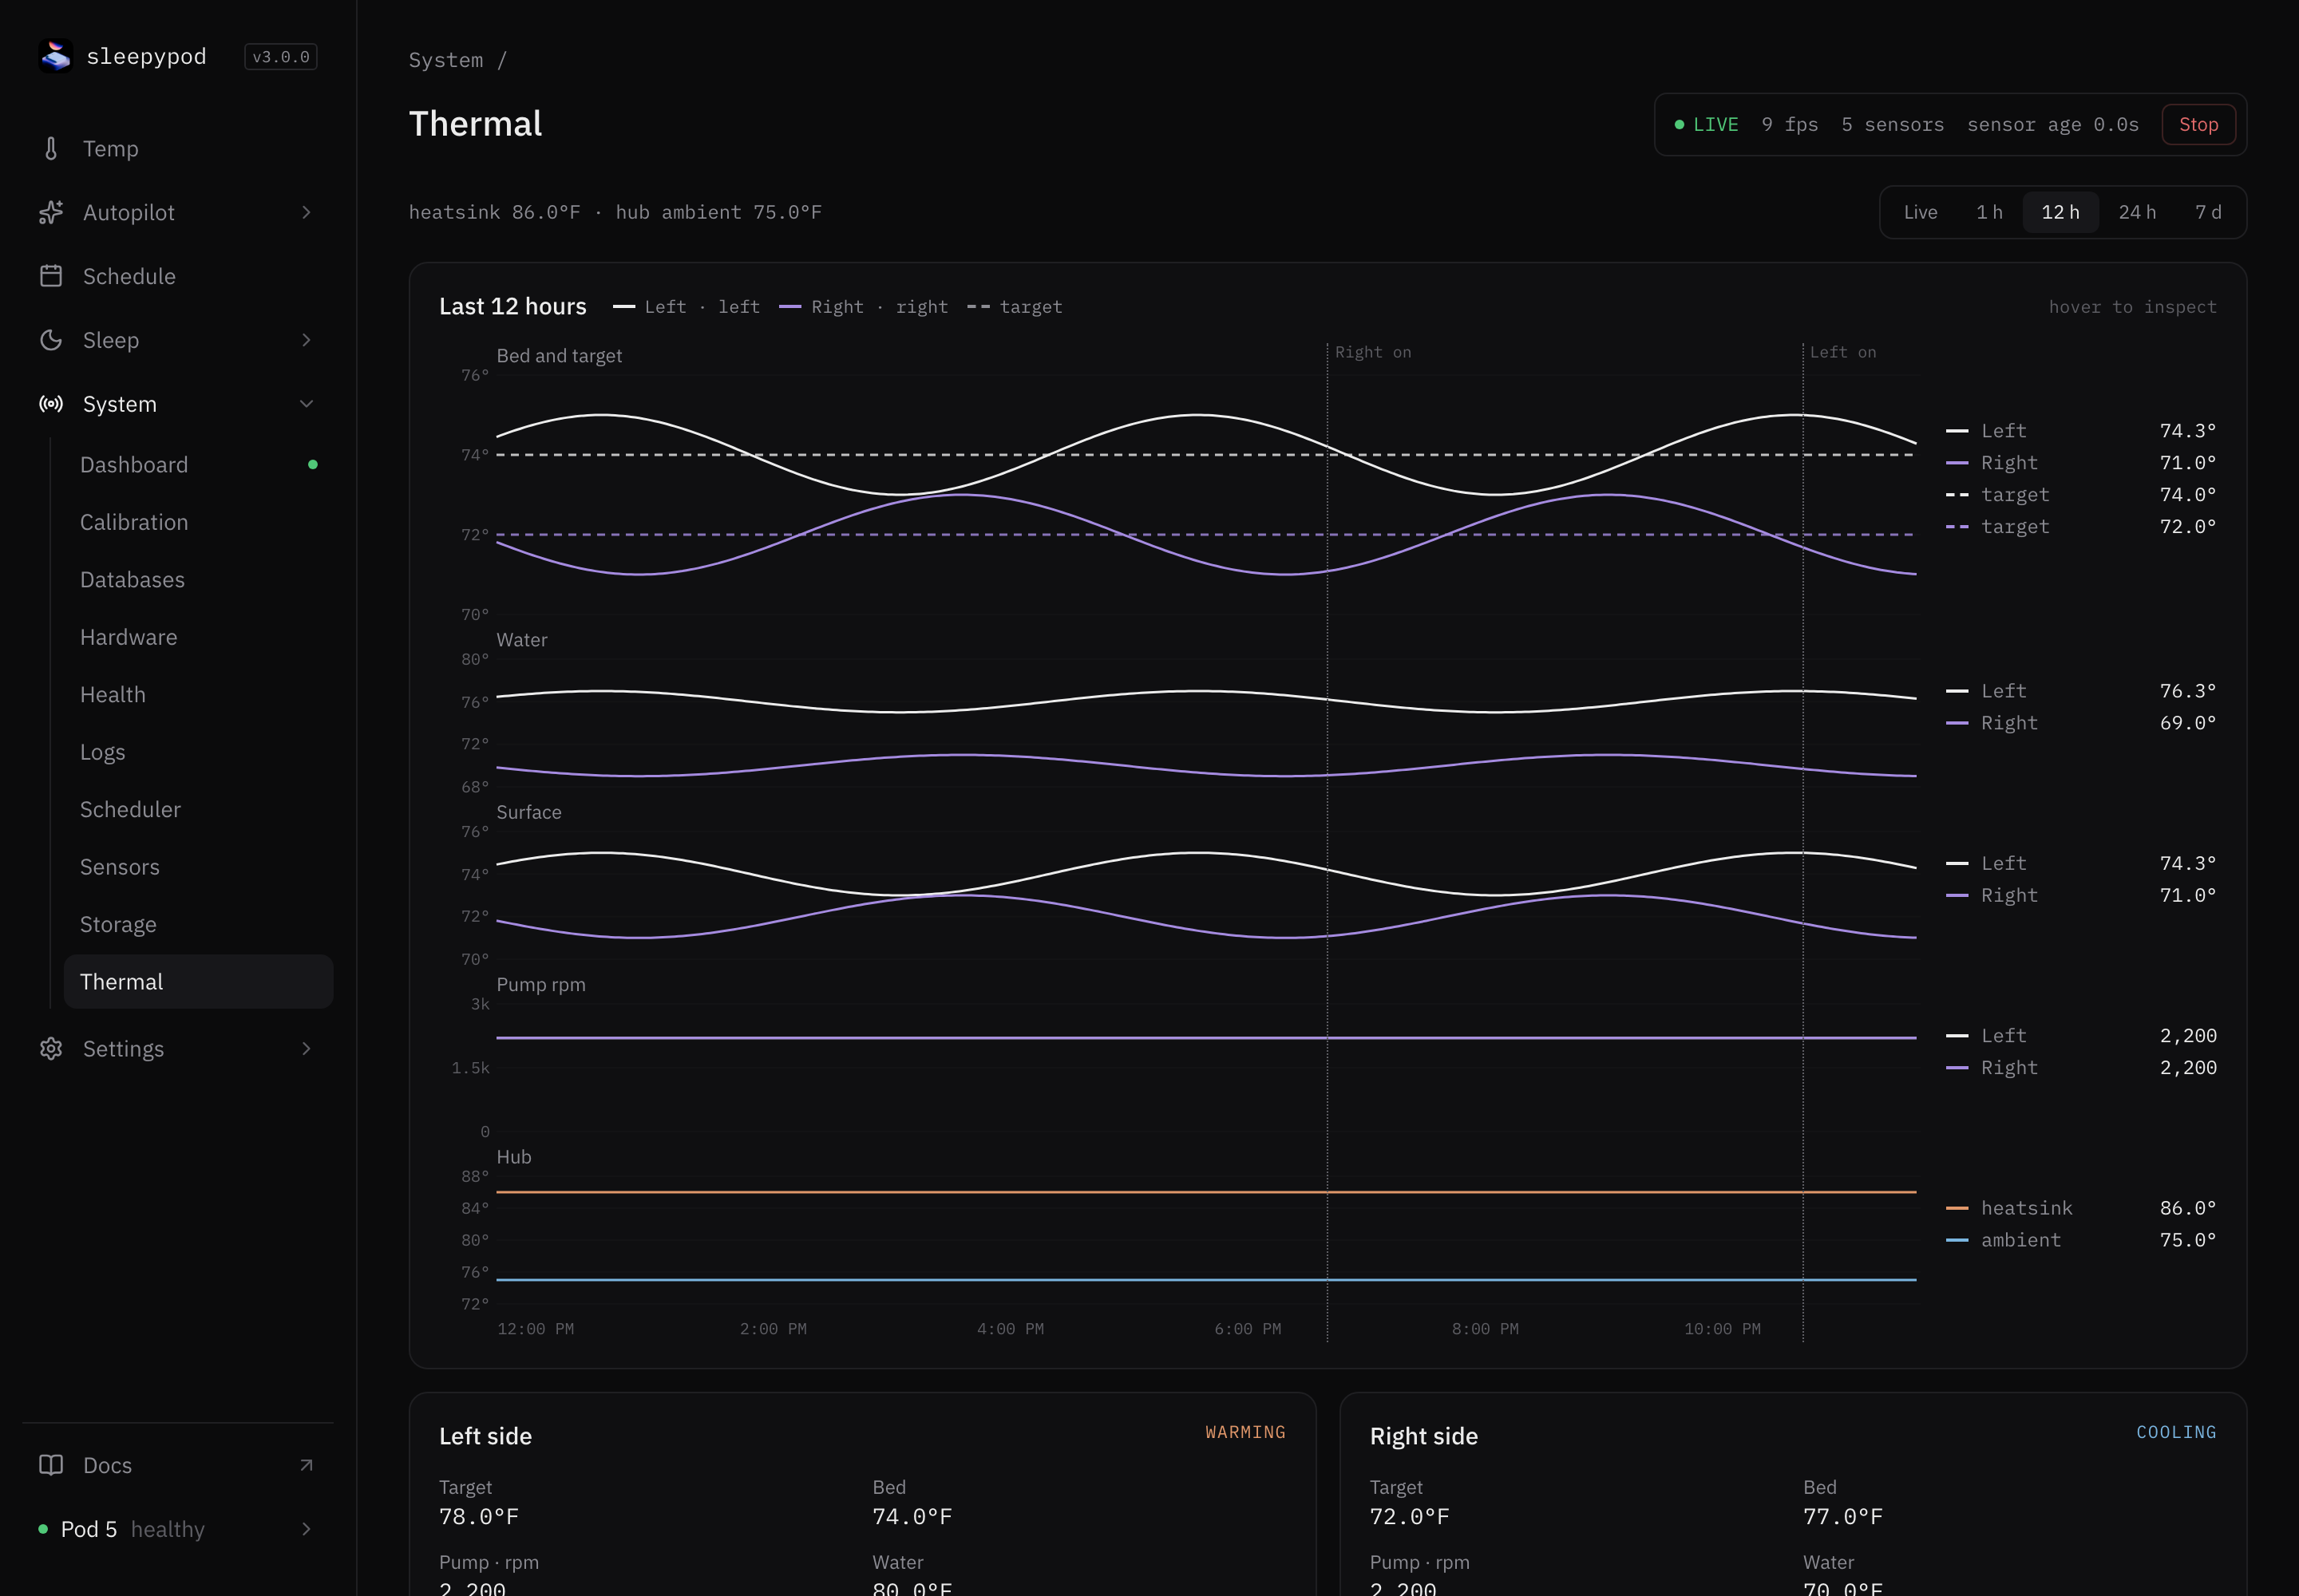Open the Hardware page
The image size is (2299, 1596).
198,637
